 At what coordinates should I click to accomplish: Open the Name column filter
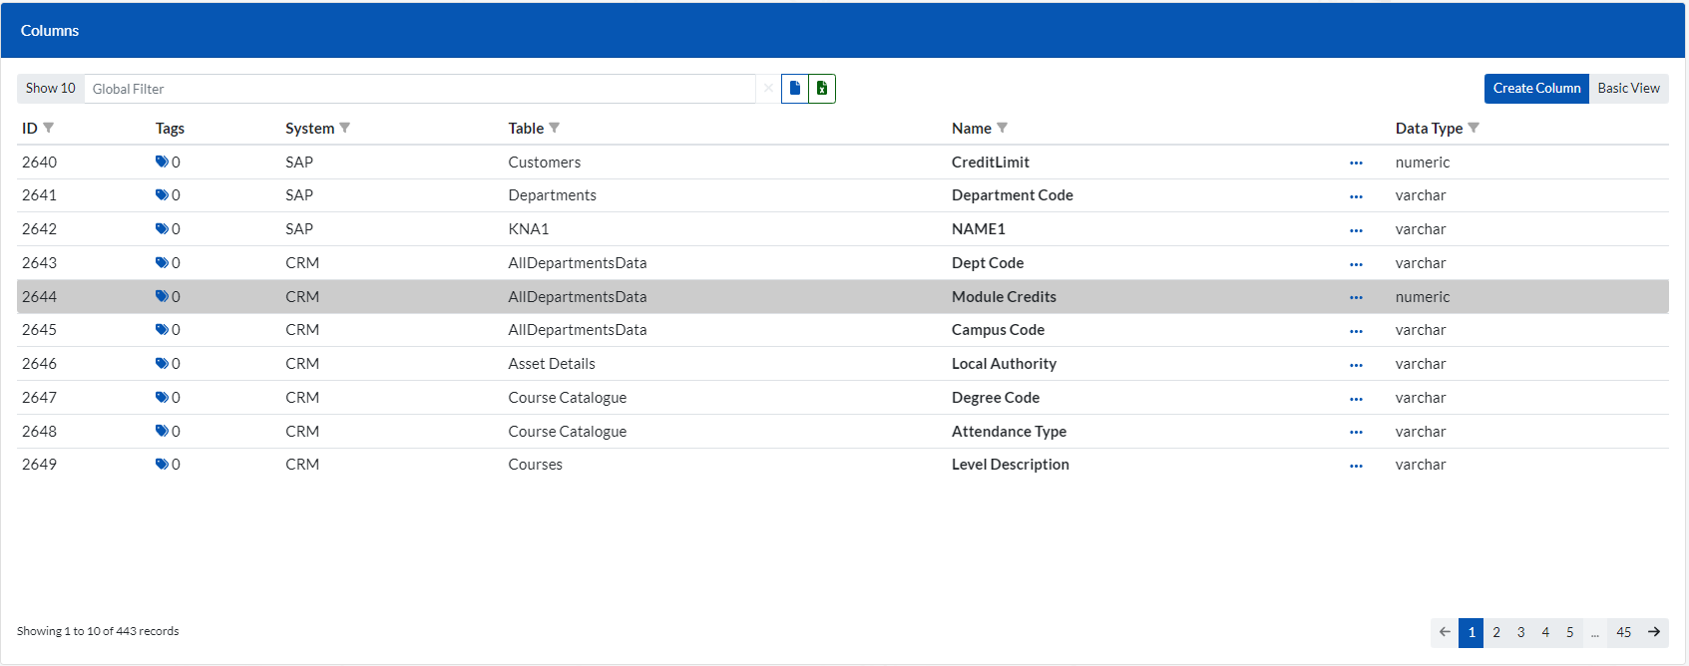[x=1003, y=128]
